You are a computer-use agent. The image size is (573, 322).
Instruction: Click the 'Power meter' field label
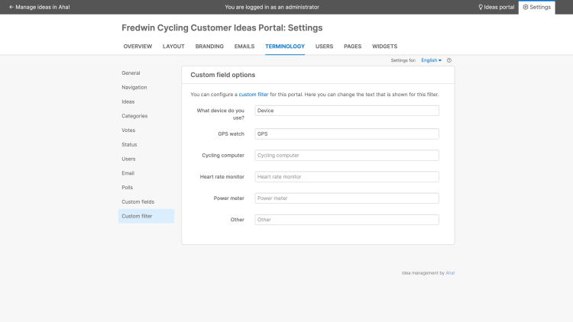tap(229, 198)
